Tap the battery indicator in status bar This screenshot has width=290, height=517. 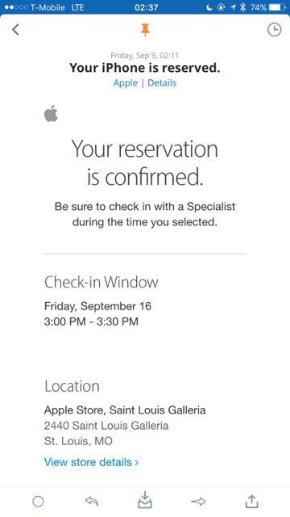[277, 7]
